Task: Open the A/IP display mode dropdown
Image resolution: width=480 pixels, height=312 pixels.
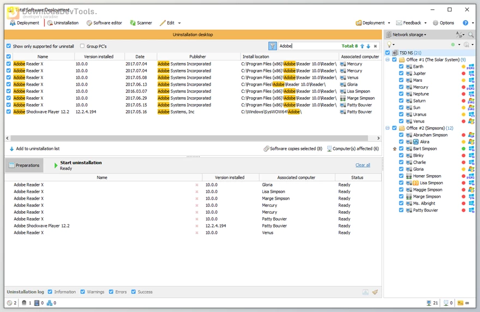Action: coord(460,34)
